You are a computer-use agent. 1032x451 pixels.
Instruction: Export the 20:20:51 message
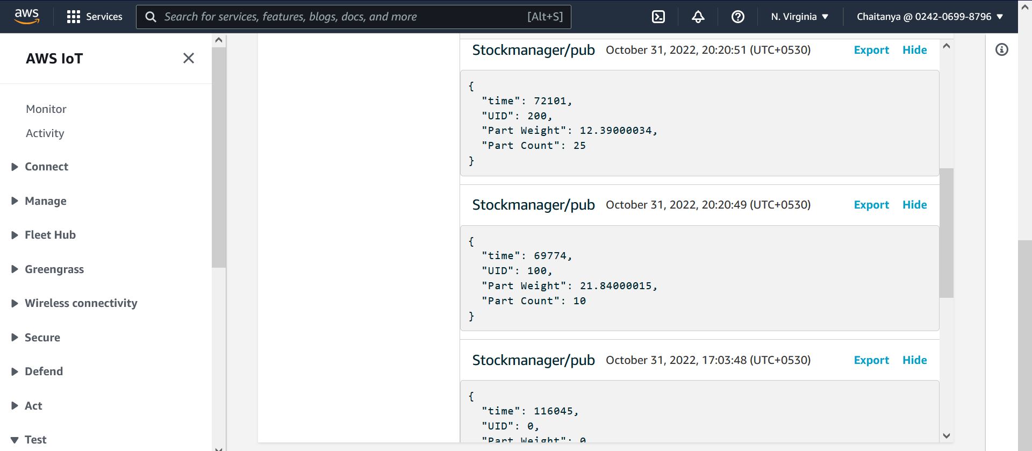[871, 50]
